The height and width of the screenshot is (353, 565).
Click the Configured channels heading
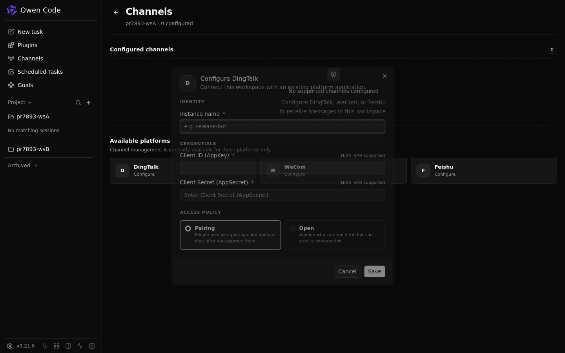(142, 49)
